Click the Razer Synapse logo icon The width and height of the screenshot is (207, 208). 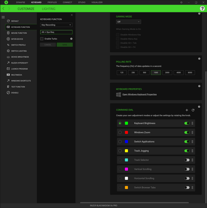coord(6,2)
